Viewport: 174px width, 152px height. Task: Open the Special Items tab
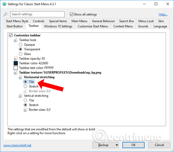point(58,21)
